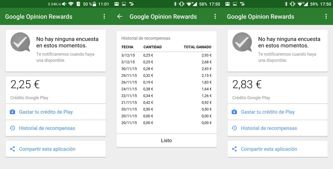Click the history clock icon under the 2,83 € balance
This screenshot has height=169, width=333.
[x=234, y=128]
